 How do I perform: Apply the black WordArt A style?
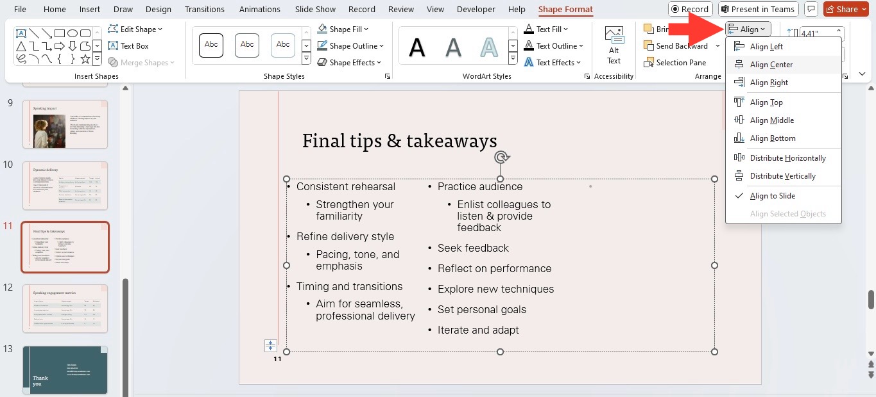pos(417,47)
